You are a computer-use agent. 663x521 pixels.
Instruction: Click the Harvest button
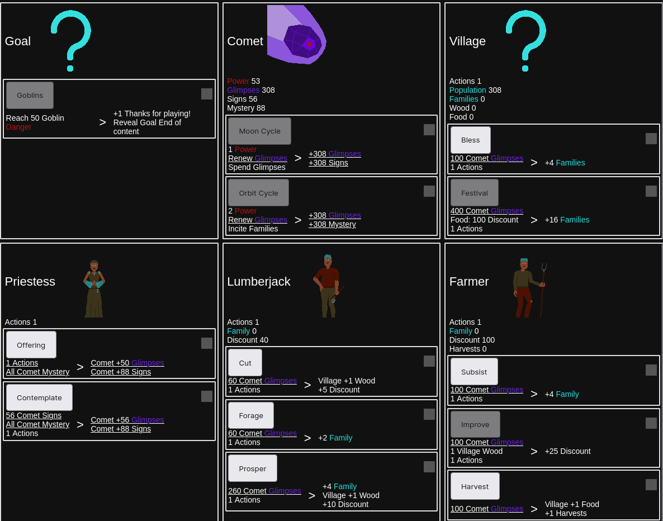[475, 486]
